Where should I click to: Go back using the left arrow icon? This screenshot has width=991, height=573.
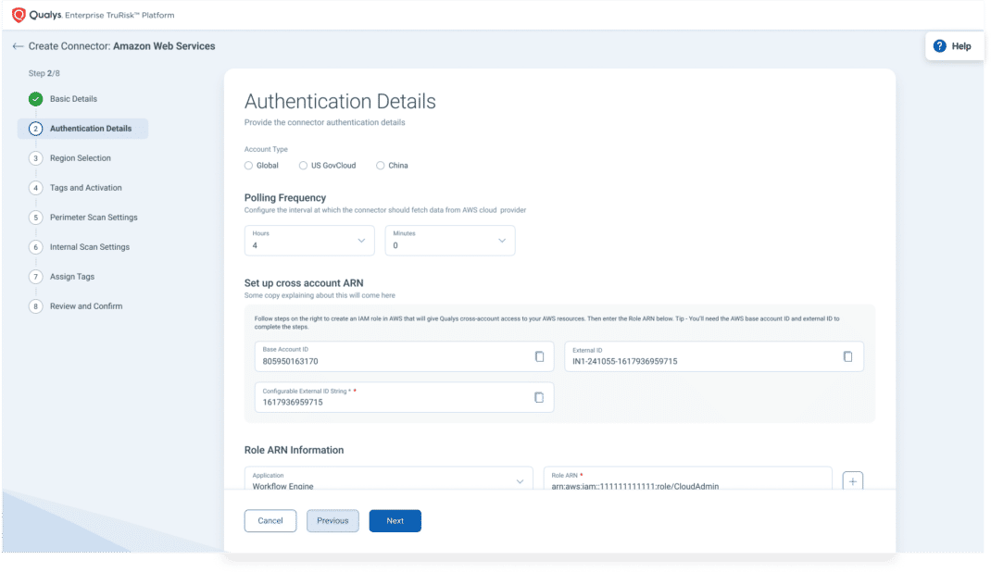coord(18,46)
